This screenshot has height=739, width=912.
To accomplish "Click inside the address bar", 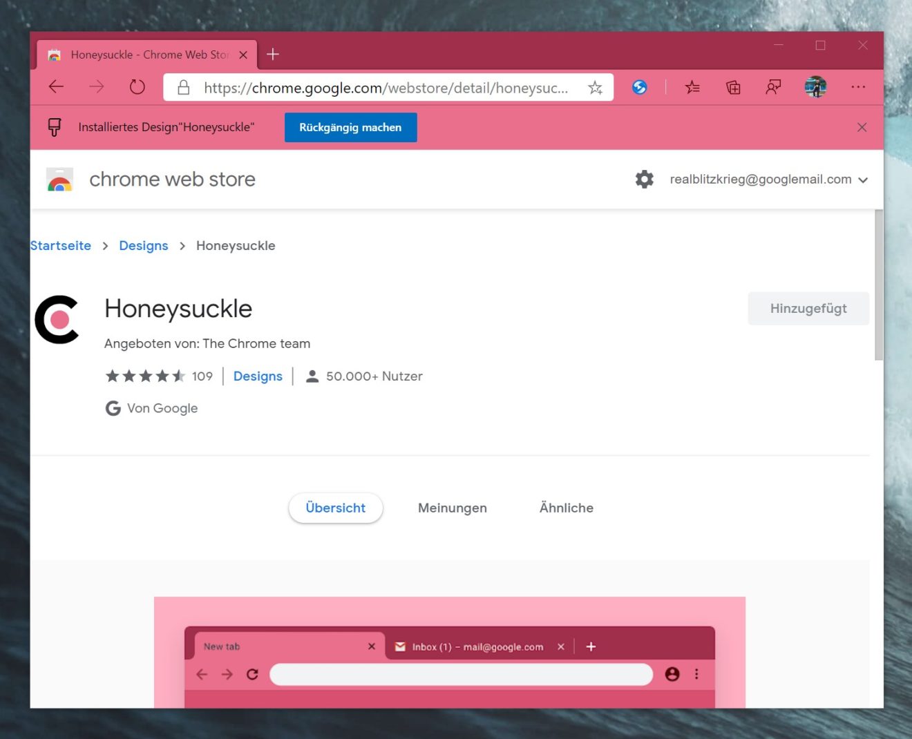I will [387, 87].
